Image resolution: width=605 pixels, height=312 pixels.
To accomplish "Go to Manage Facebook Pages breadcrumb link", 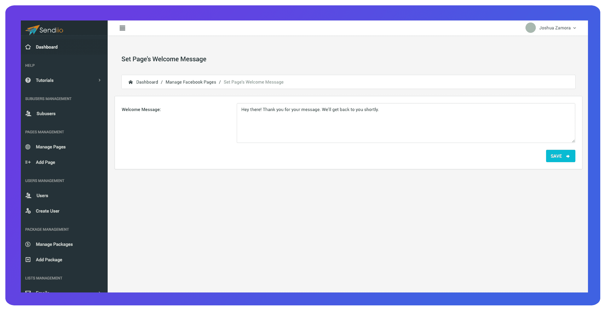I will coord(191,82).
